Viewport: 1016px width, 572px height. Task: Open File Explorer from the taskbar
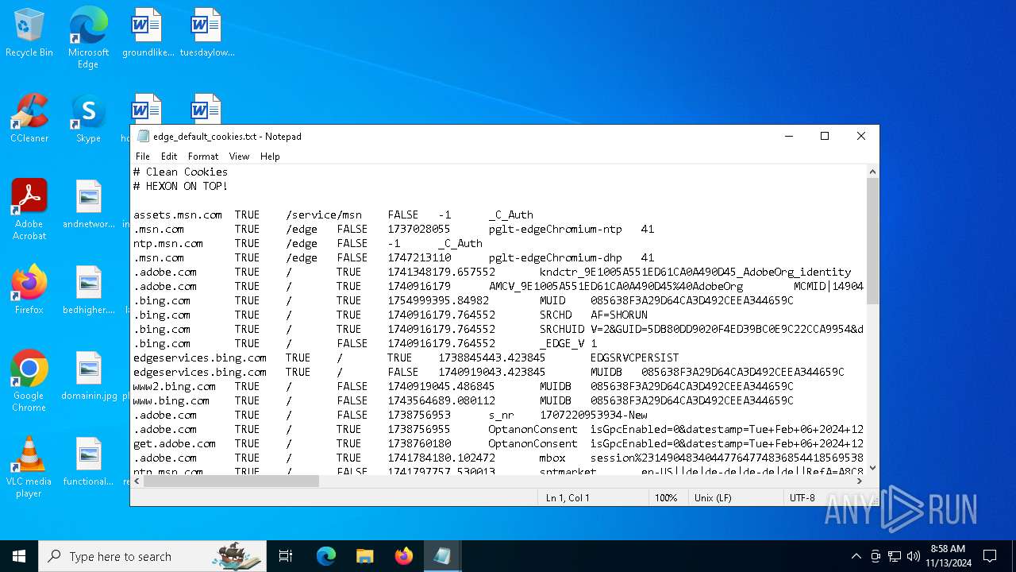[364, 556]
